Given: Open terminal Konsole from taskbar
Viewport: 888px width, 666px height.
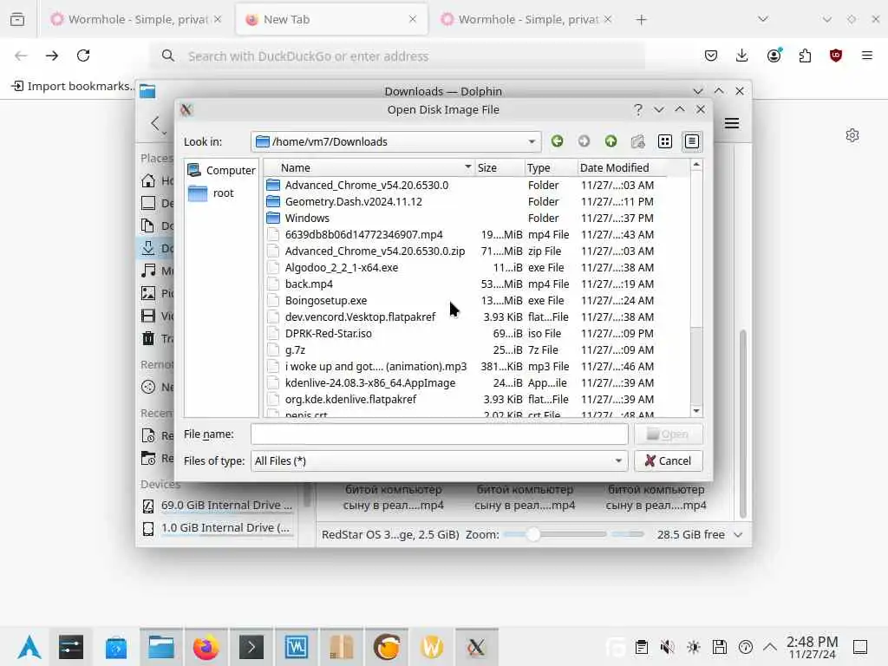Looking at the screenshot, I should coord(251,647).
